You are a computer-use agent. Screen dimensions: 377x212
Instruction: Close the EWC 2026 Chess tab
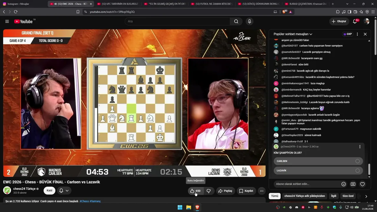point(91,4)
